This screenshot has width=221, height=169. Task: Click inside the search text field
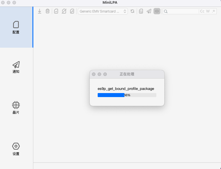click(182, 11)
